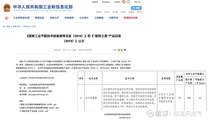Download attachment 3 能效之星产品目录 pdf
Viewport: 208px width, 120px height.
coord(34,111)
